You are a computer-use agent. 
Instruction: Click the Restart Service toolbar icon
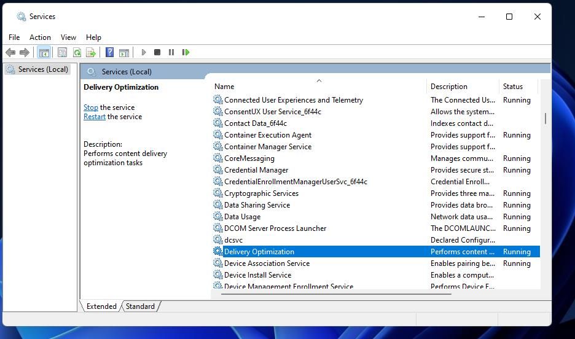click(x=186, y=52)
